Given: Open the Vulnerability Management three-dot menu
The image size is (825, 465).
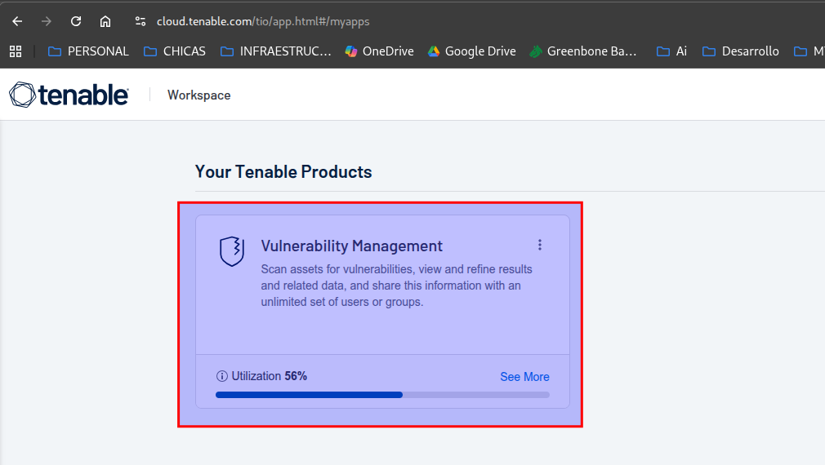Looking at the screenshot, I should (x=539, y=245).
